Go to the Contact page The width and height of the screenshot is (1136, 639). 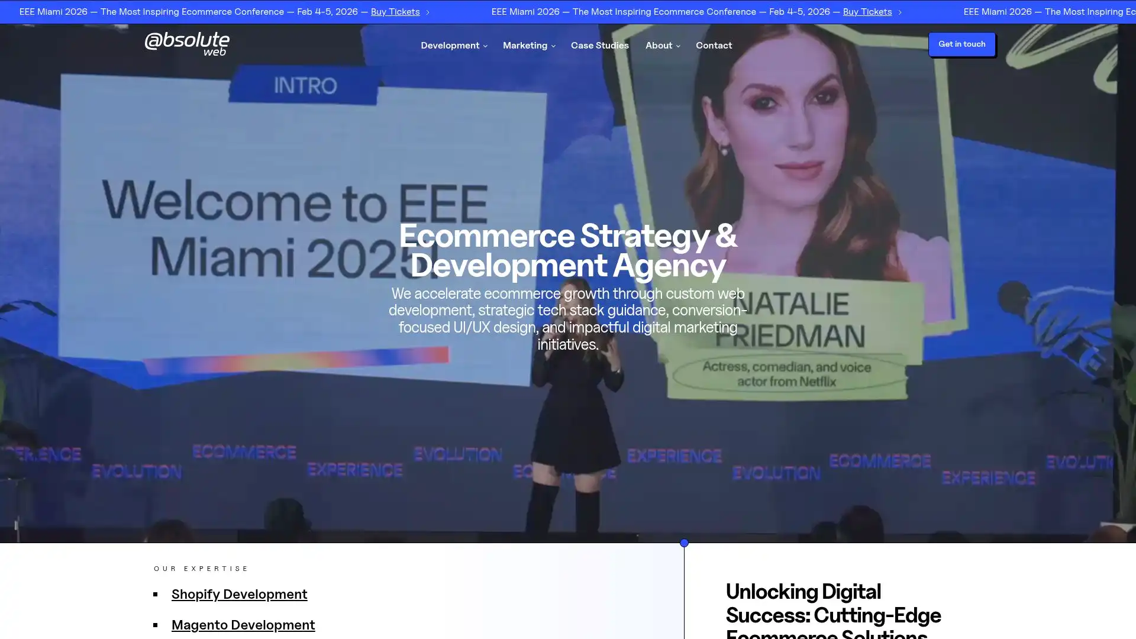(x=714, y=46)
